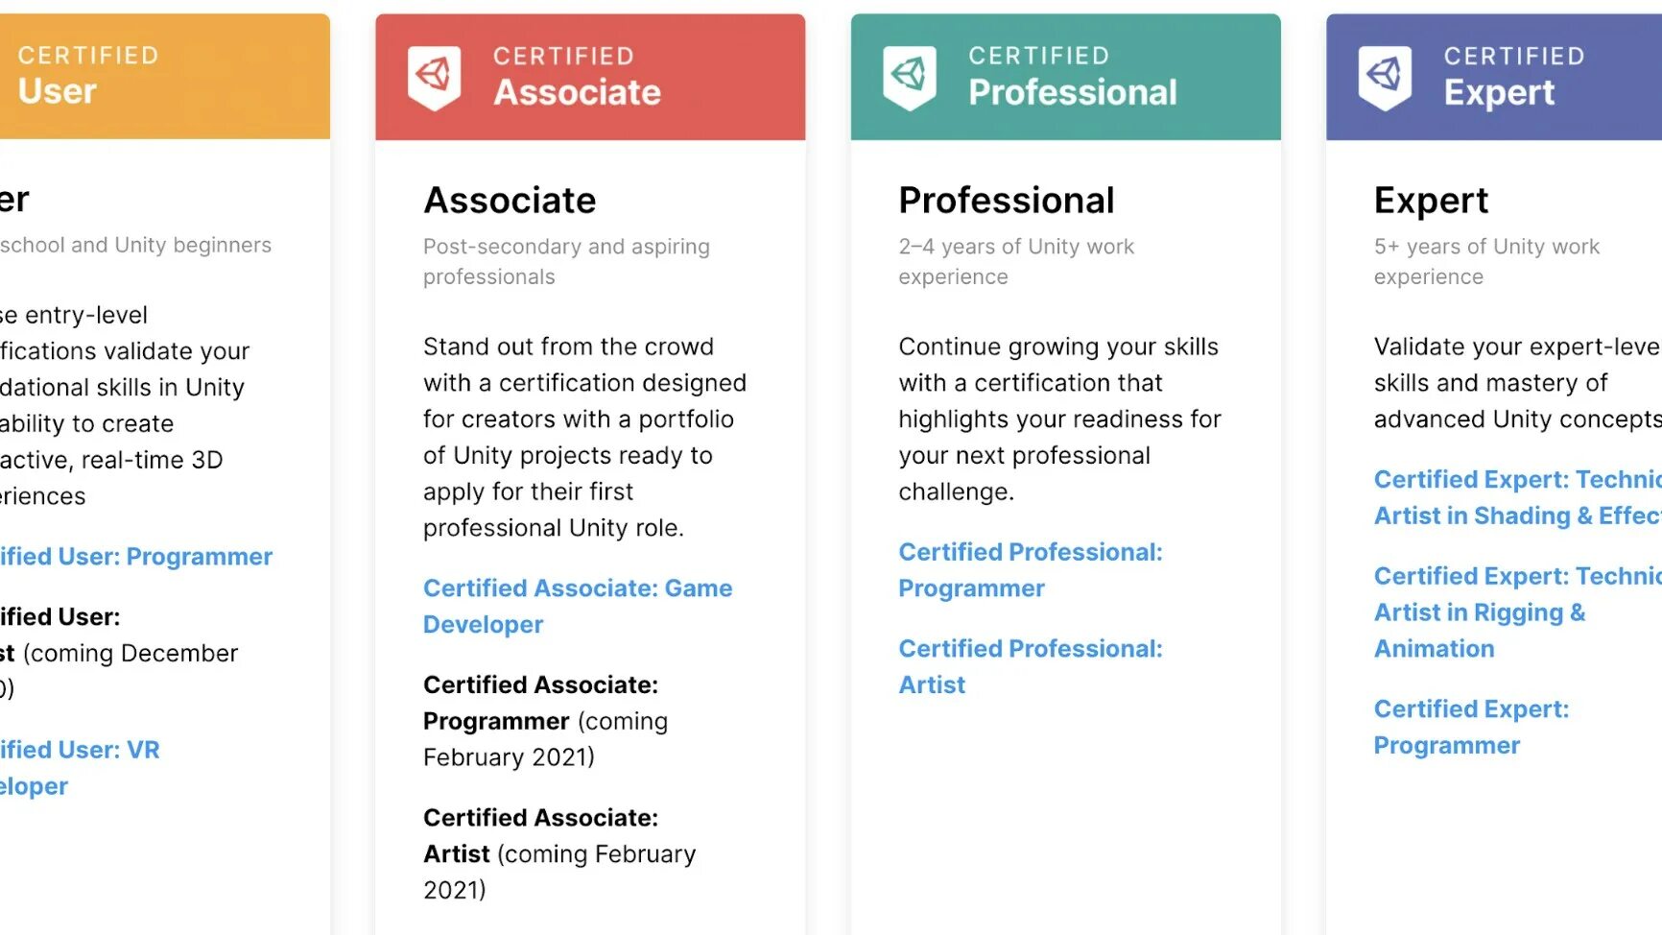Open Technical Artist in Shading & Effects link
1662x935 pixels.
click(1517, 497)
